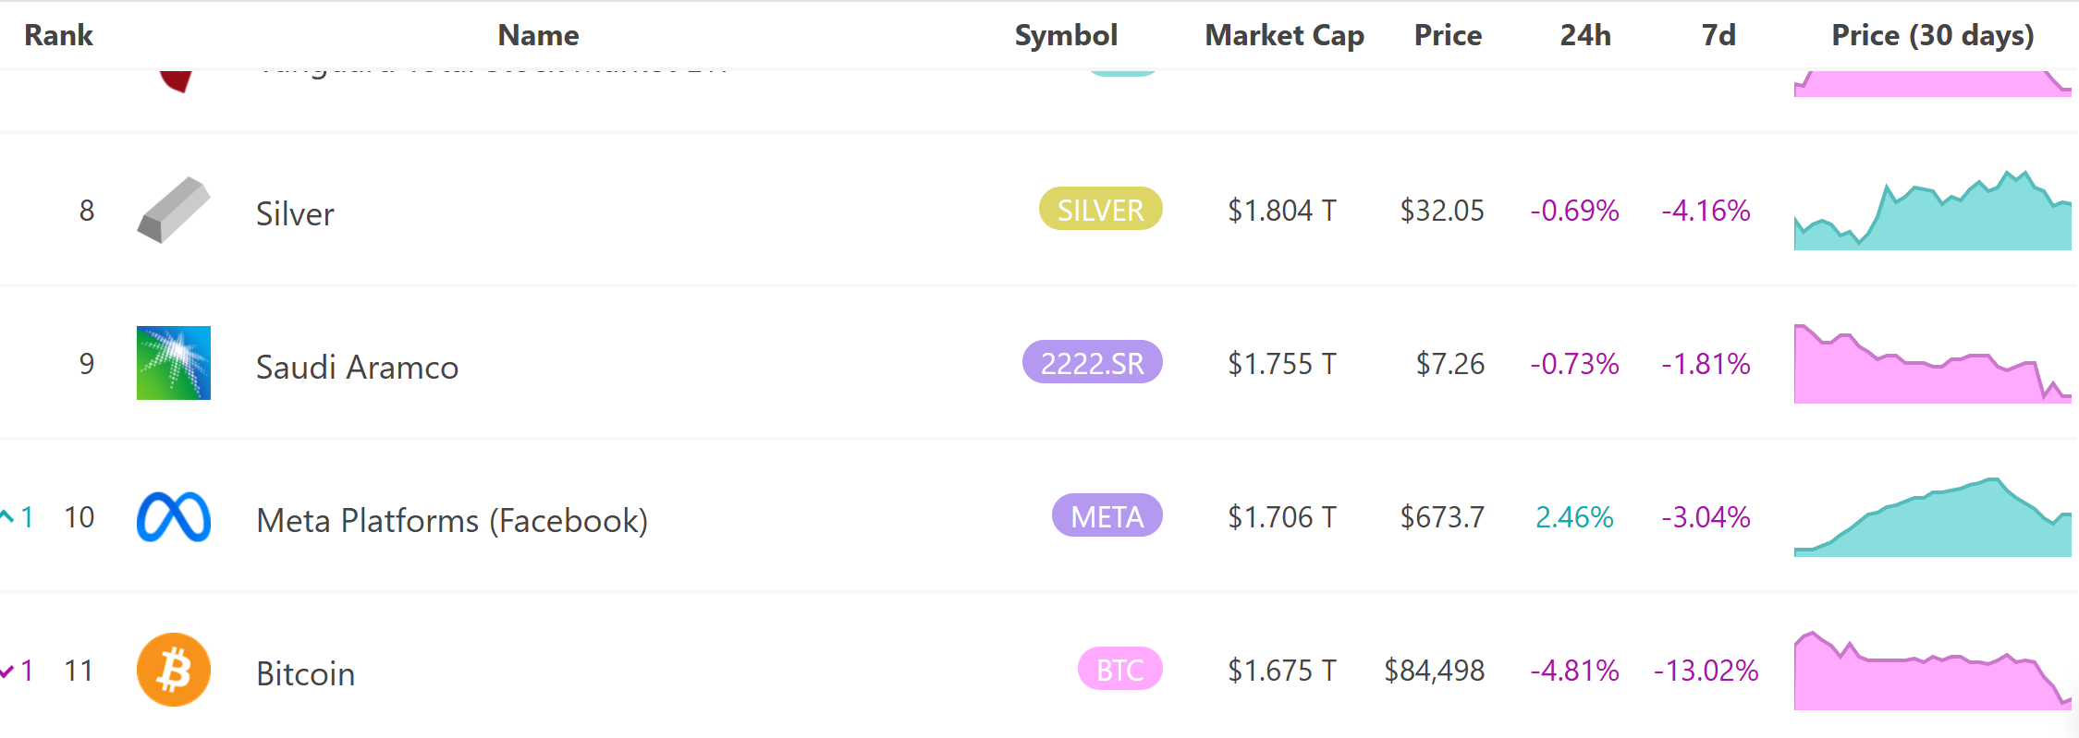
Task: Click the pink BTC symbol badge
Action: [1119, 670]
